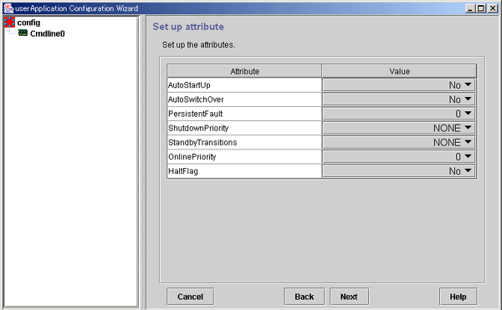
Task: Select the OnlinePriority attribute cell
Action: [x=244, y=156]
